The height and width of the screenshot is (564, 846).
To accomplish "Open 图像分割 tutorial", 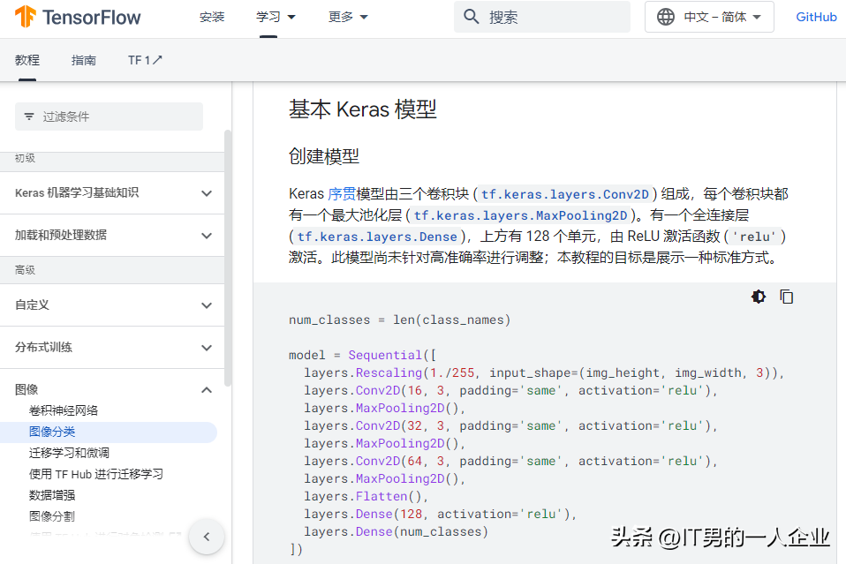I will pos(52,516).
